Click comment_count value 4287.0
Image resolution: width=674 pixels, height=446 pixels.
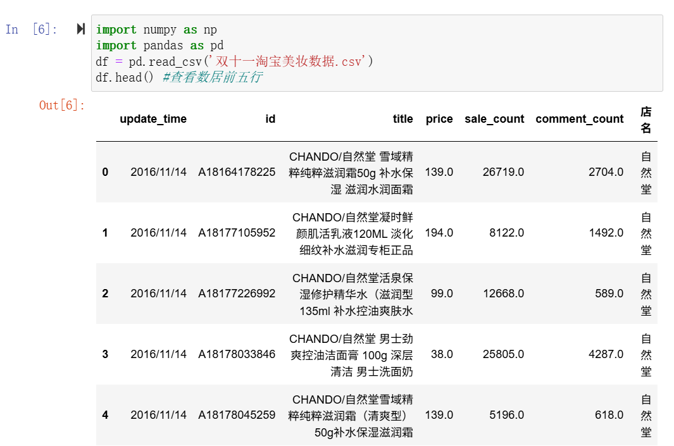coord(606,354)
